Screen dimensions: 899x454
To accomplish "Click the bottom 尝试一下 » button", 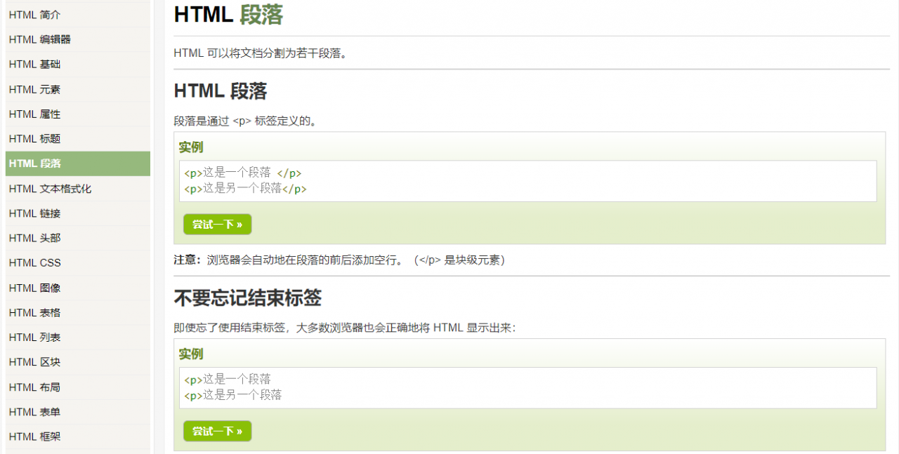I will point(217,431).
